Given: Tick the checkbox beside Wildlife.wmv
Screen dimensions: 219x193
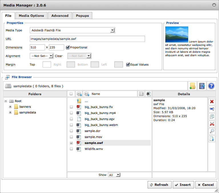Looking at the screenshot, I should [71, 149].
